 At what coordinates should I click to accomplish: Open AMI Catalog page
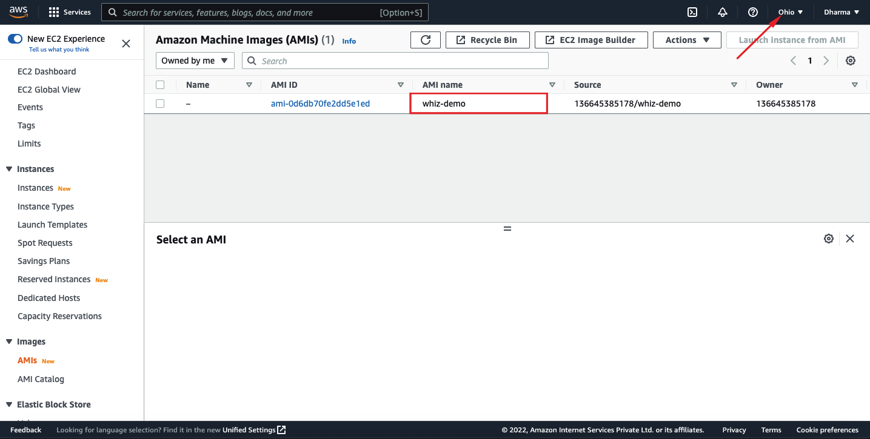[41, 379]
